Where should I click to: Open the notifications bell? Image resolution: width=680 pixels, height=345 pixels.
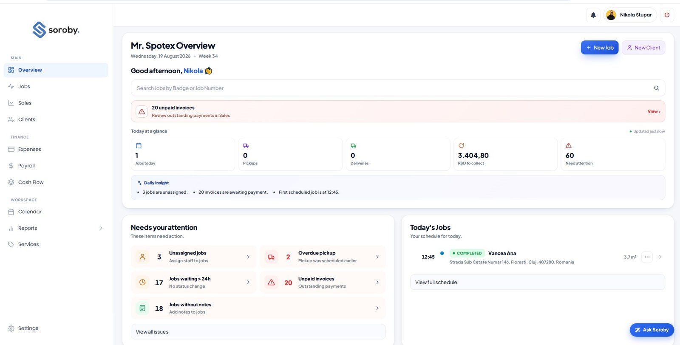pyautogui.click(x=593, y=15)
